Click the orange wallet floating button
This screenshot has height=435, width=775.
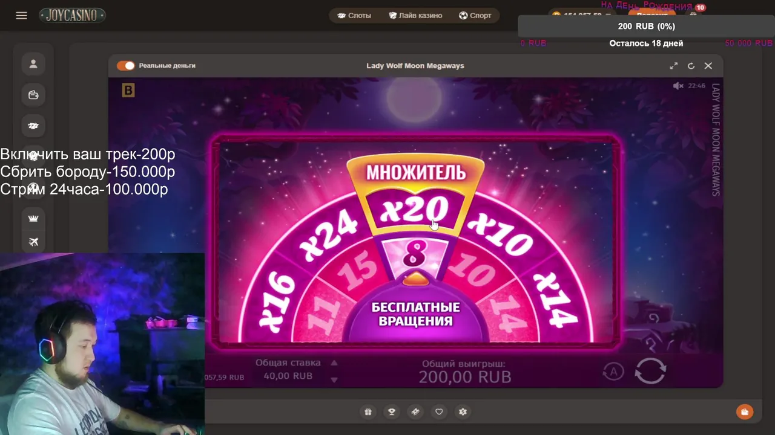pyautogui.click(x=745, y=411)
